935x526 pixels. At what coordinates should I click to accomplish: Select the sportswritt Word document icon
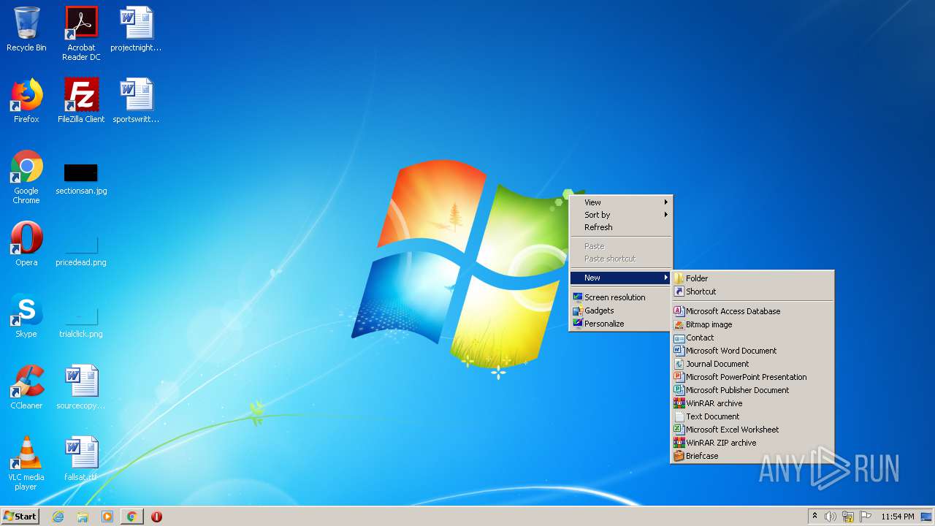(x=136, y=101)
